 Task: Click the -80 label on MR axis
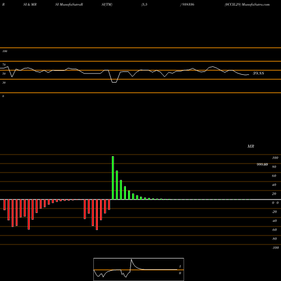(274, 239)
